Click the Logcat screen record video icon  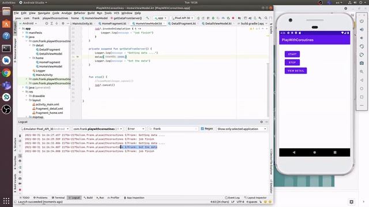(20, 184)
